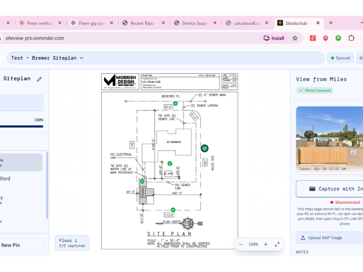Install the app via Install button
This screenshot has height=272, width=363.
274,38
